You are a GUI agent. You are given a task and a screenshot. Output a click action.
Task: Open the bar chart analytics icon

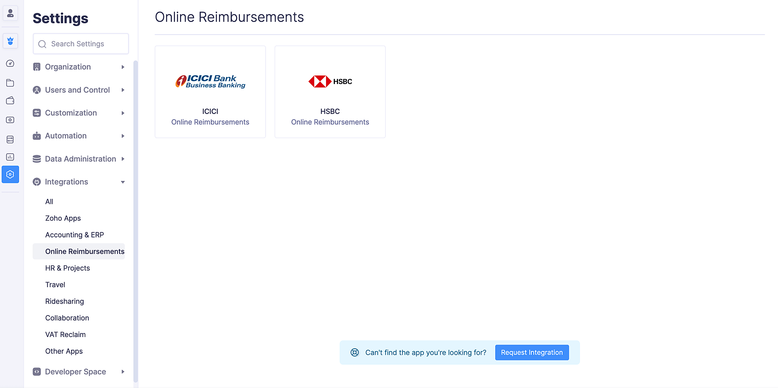(11, 157)
